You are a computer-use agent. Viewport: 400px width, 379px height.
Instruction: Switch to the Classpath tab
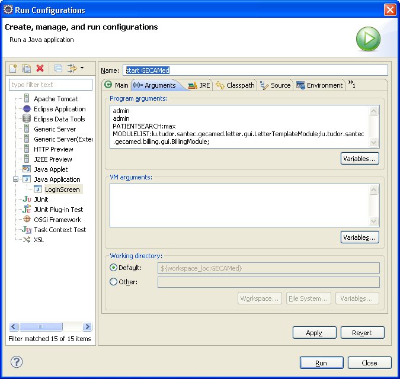pos(235,85)
